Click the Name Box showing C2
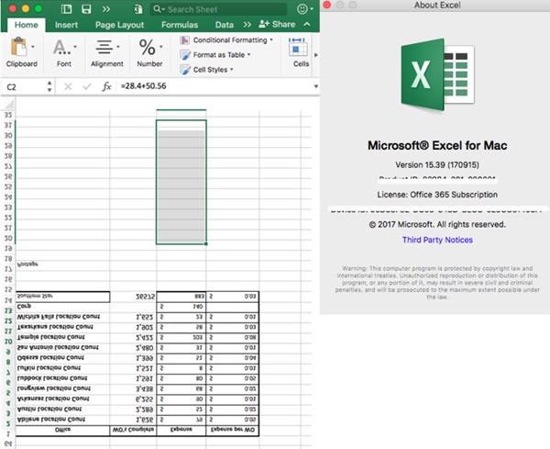 click(x=24, y=87)
